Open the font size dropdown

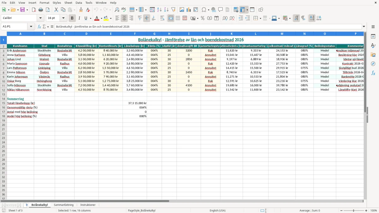[x=63, y=18]
